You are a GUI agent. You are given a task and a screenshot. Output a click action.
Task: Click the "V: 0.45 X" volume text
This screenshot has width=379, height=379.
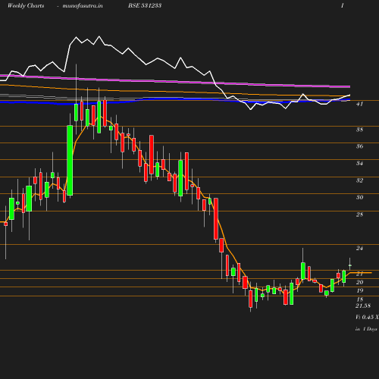tap(367, 317)
